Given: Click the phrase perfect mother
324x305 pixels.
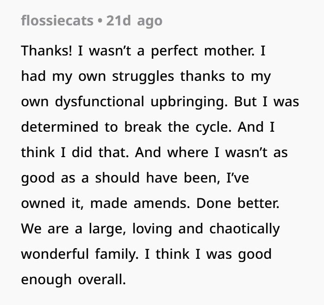Looking at the screenshot, I should pyautogui.click(x=203, y=51).
